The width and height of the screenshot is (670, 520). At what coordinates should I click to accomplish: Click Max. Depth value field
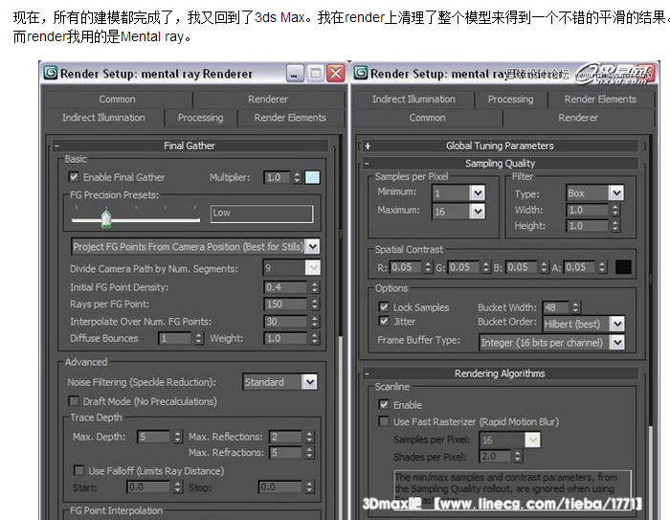point(153,436)
